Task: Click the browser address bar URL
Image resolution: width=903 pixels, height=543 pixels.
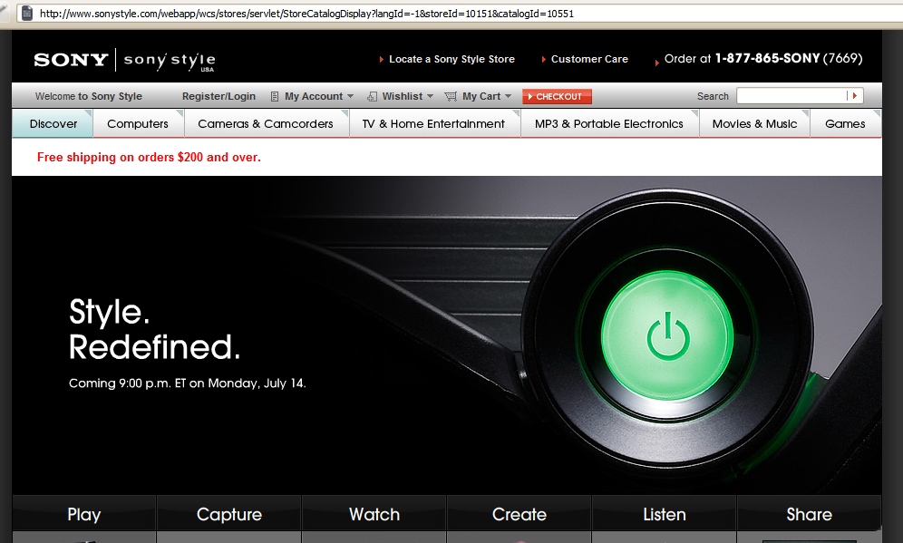Action: [x=307, y=14]
